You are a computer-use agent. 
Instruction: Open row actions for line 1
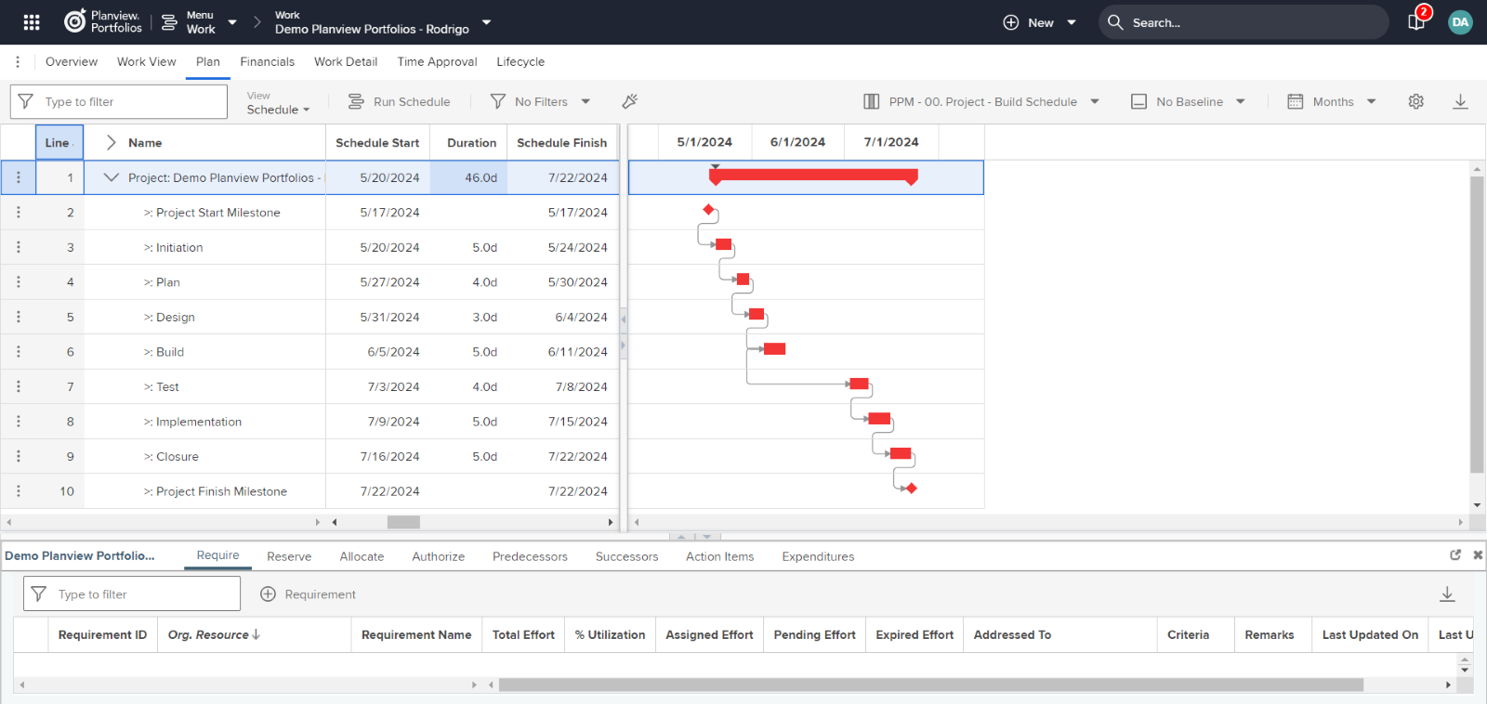19,177
